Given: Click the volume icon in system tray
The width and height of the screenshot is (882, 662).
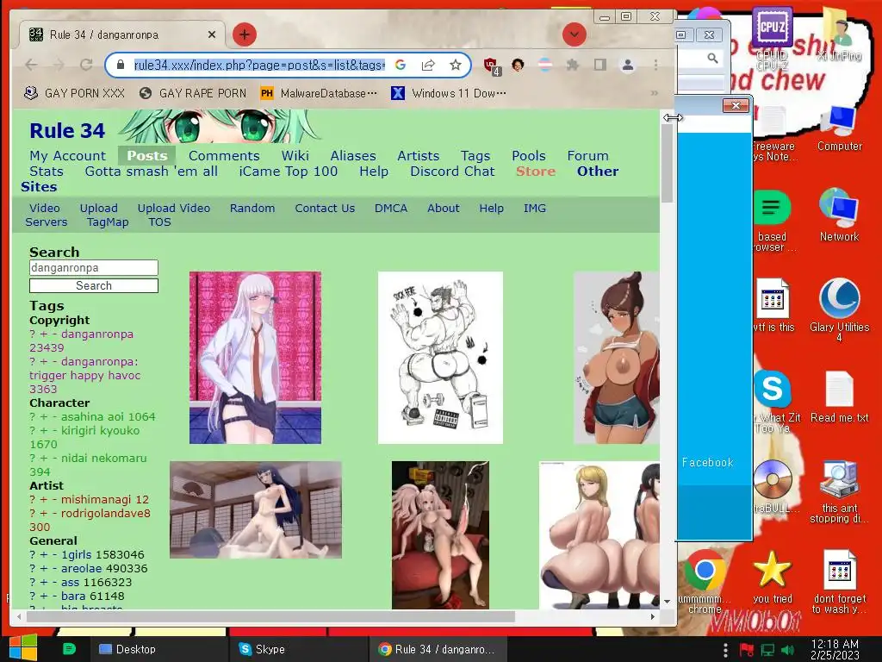Looking at the screenshot, I should pyautogui.click(x=788, y=650).
